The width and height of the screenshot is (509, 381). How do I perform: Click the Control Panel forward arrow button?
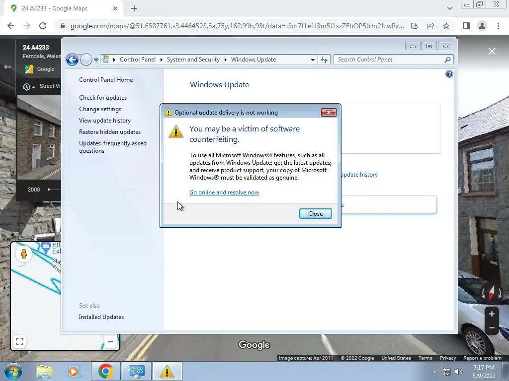[86, 60]
